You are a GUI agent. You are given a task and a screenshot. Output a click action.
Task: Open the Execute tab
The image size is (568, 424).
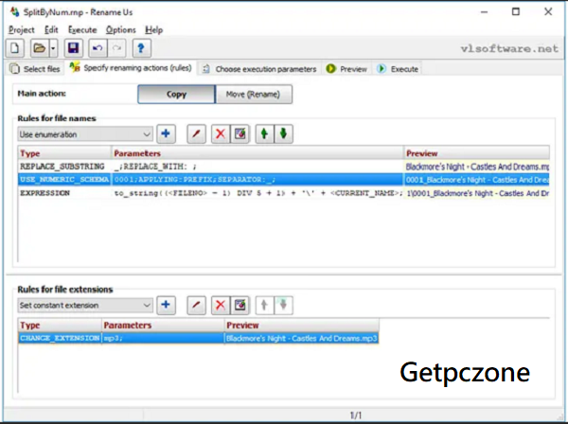coord(398,69)
